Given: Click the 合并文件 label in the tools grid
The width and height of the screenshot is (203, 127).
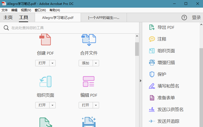Looking at the screenshot, I should (89, 53).
